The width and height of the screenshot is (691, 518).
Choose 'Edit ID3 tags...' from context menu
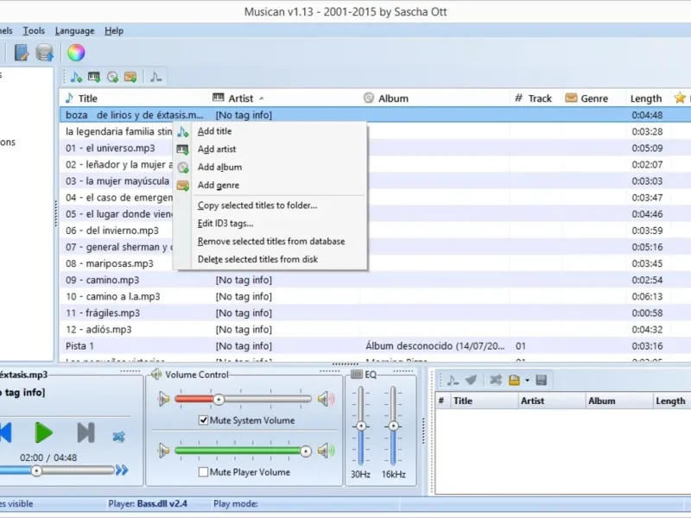225,224
